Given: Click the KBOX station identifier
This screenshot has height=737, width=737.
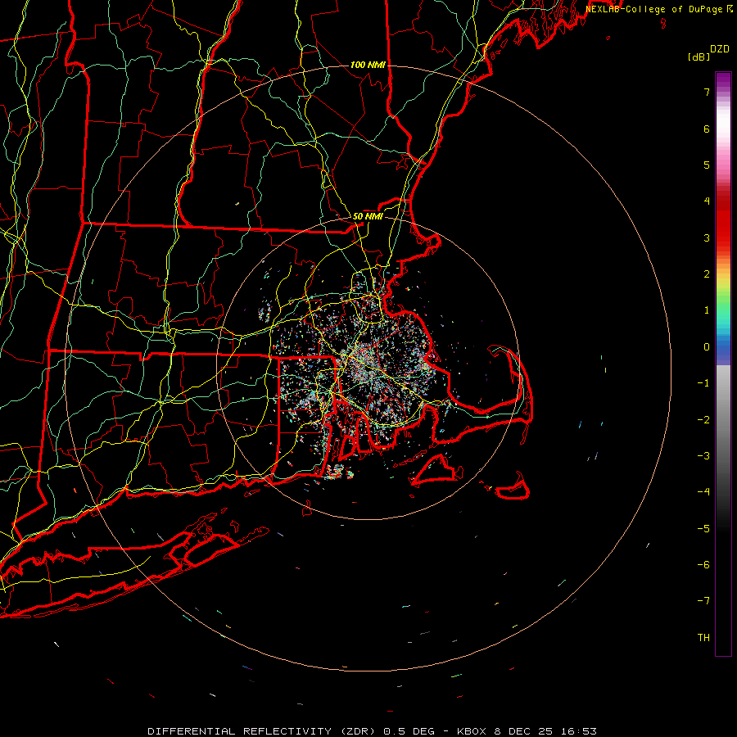Looking at the screenshot, I should point(472,731).
